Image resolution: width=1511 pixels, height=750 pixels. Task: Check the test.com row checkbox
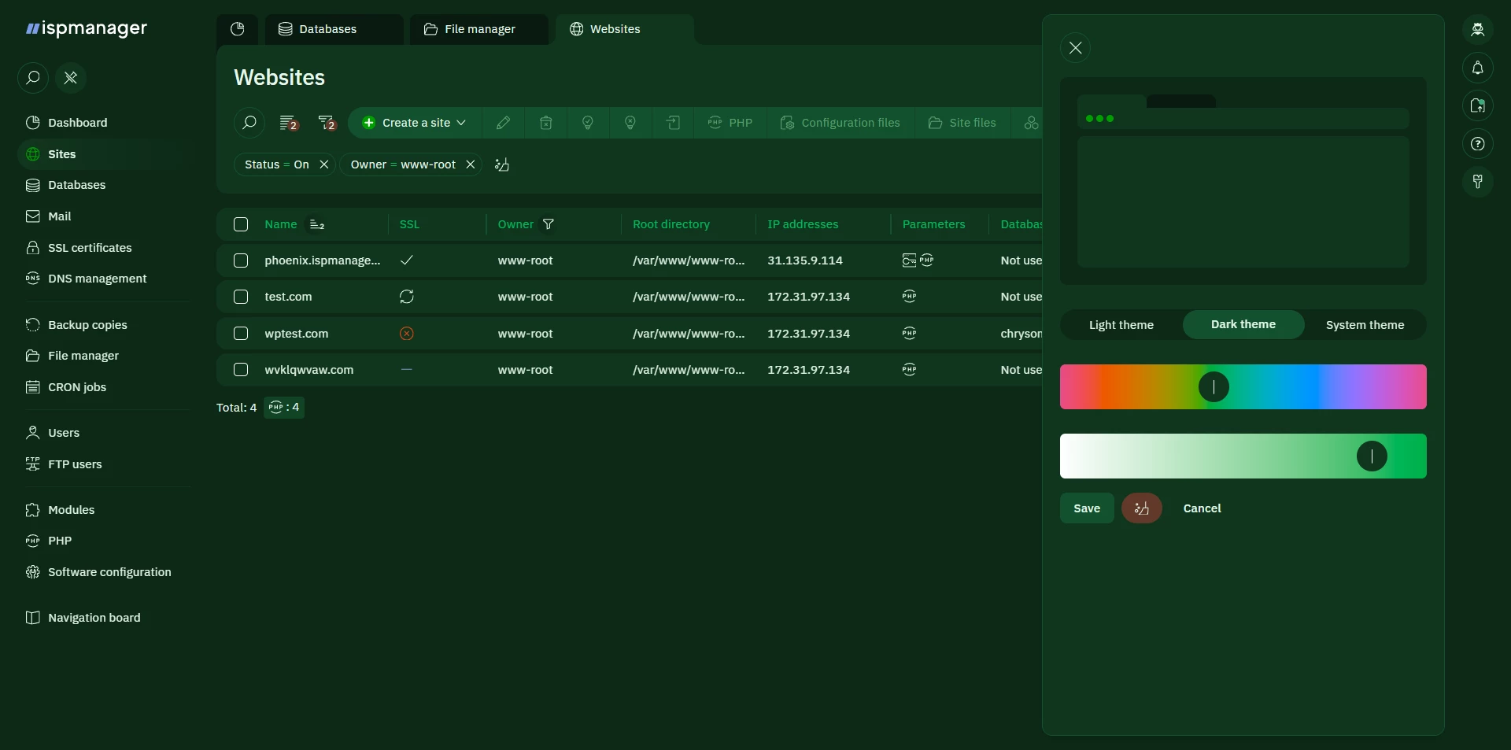[240, 297]
